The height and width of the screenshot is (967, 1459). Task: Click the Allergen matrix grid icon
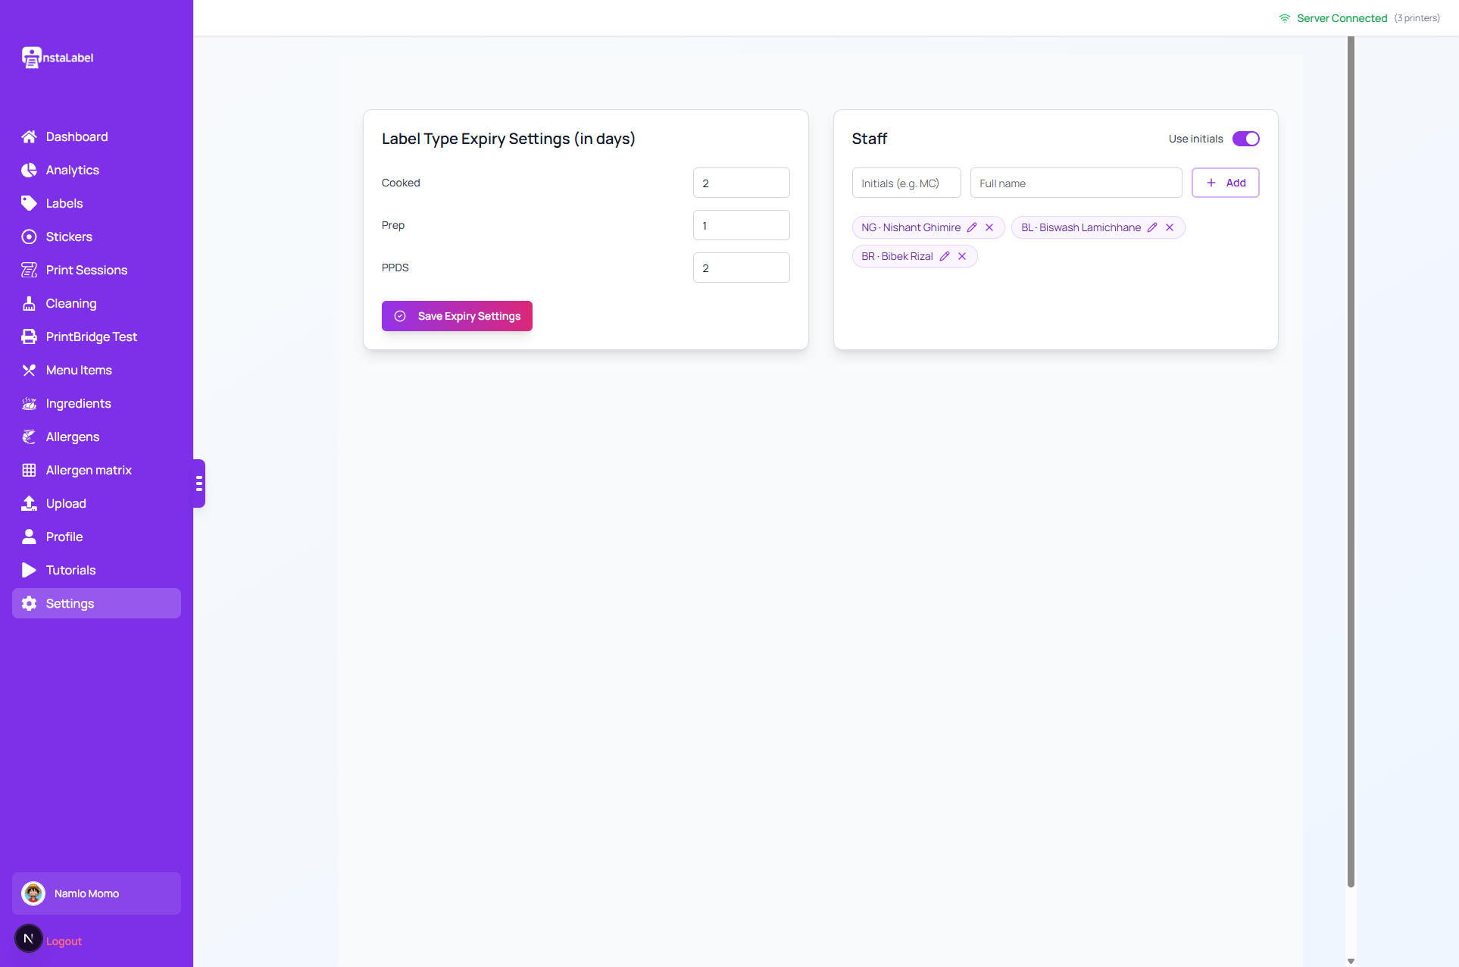coord(29,470)
